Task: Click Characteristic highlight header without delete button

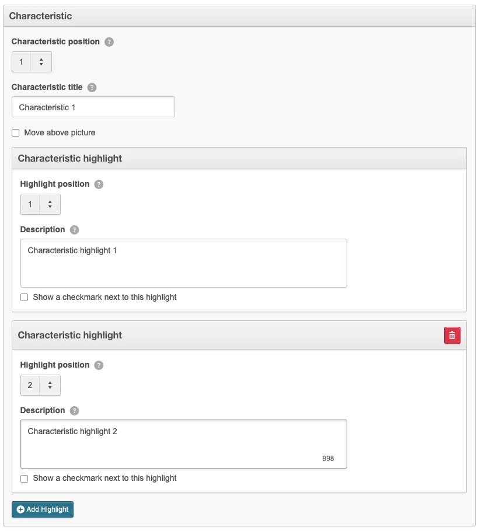Action: [x=239, y=159]
